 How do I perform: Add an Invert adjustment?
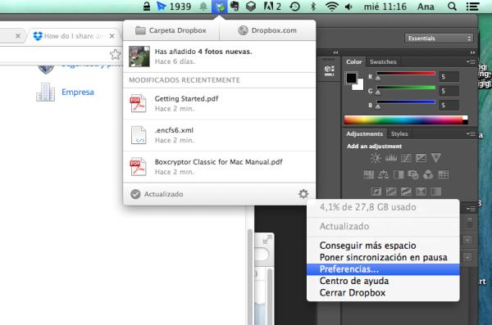(376, 192)
